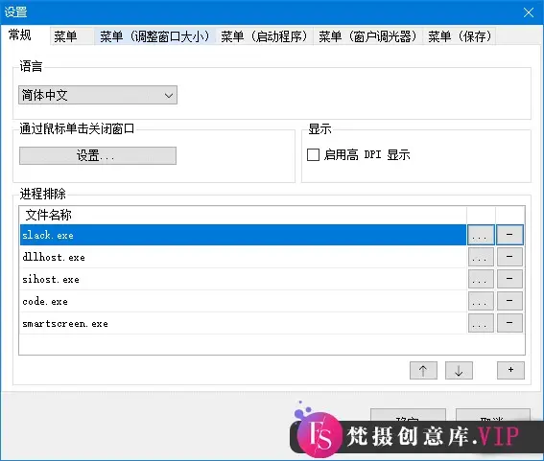544x461 pixels.
Task: Select the slack.exe row
Action: click(243, 235)
